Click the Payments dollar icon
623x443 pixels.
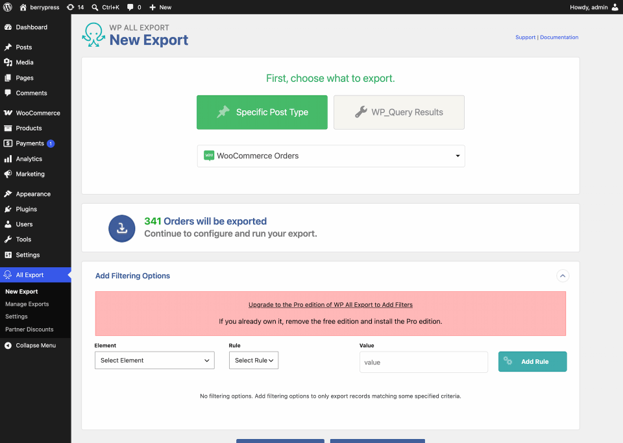8,143
